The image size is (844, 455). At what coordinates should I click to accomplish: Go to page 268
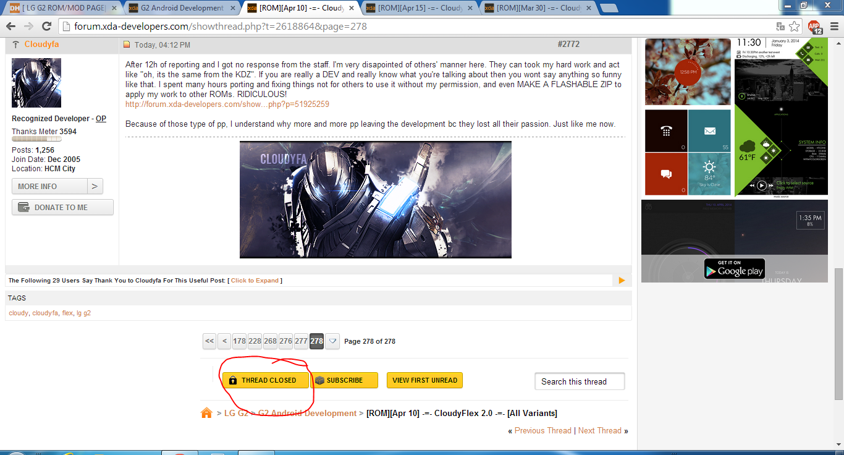[270, 341]
